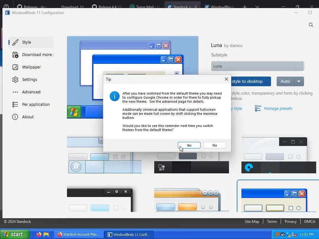
Task: Click the tray magnifier search icon
Action: coord(277,234)
